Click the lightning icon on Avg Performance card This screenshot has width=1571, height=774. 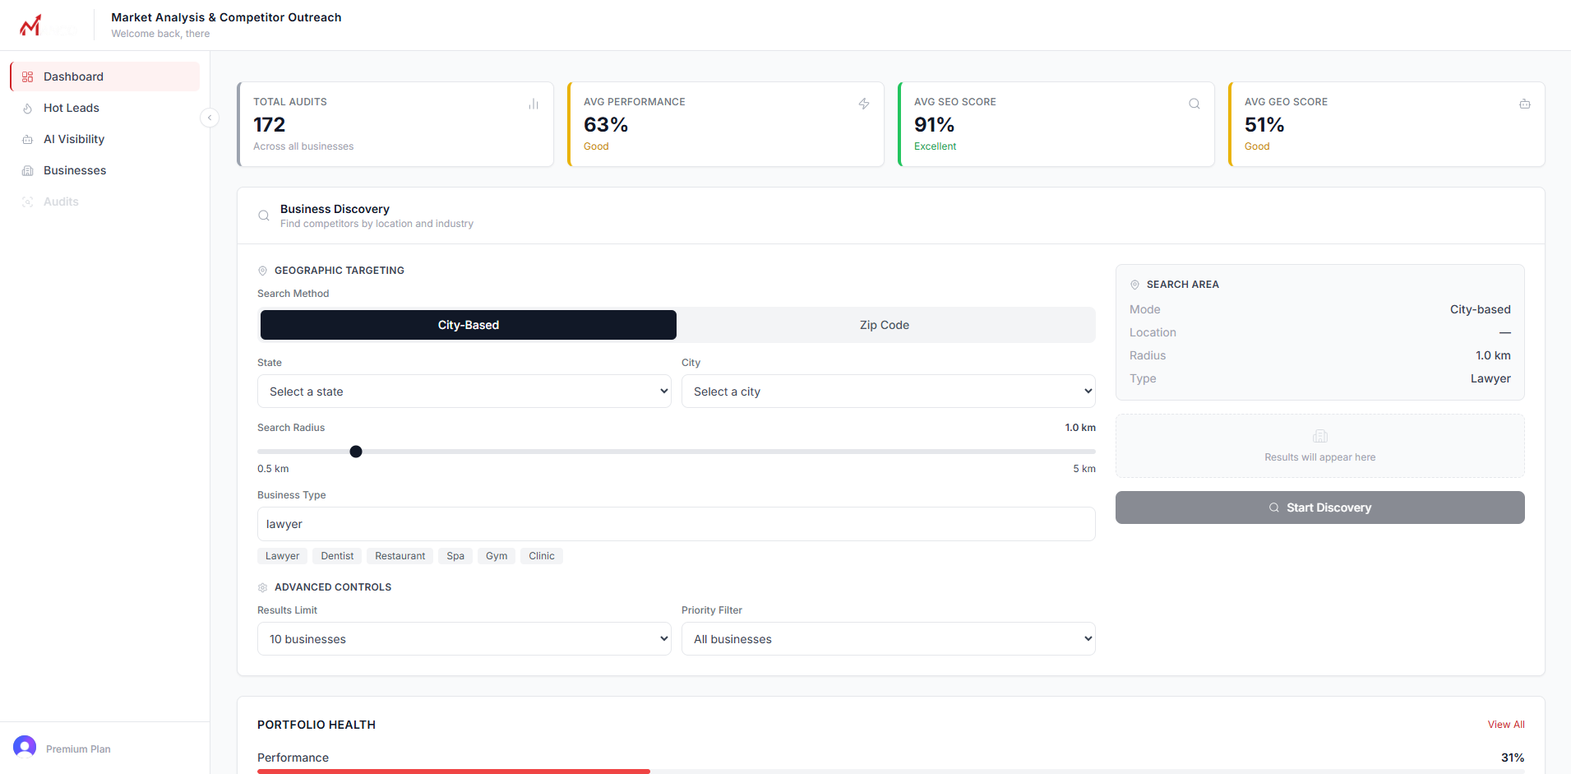[x=864, y=104]
